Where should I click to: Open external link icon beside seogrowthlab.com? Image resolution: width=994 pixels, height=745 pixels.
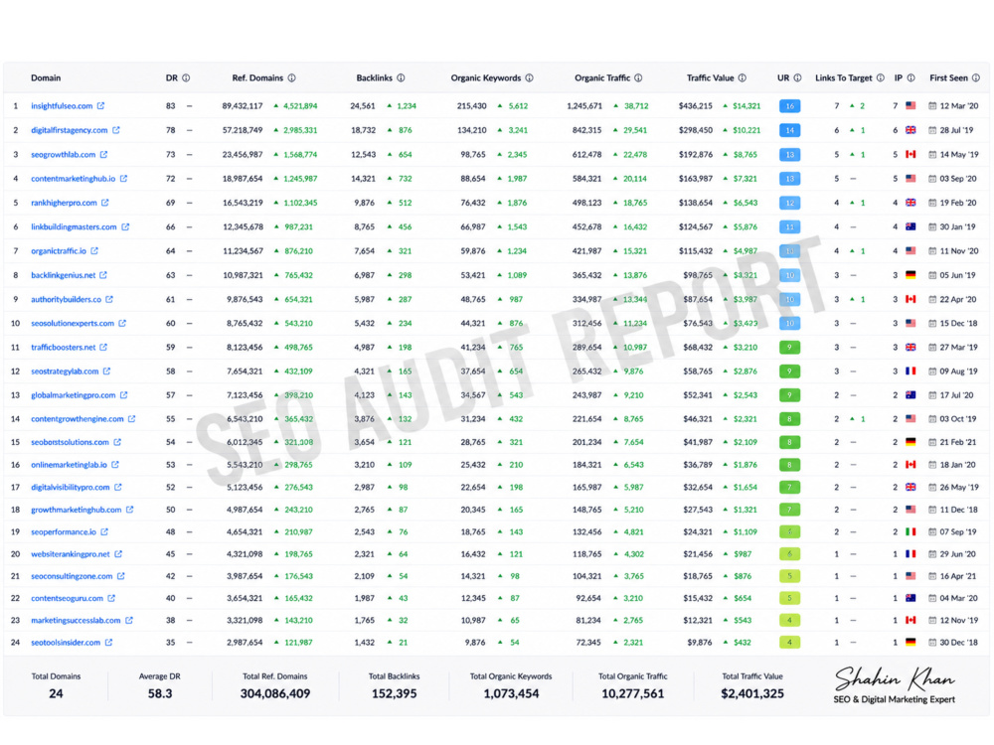pyautogui.click(x=104, y=155)
